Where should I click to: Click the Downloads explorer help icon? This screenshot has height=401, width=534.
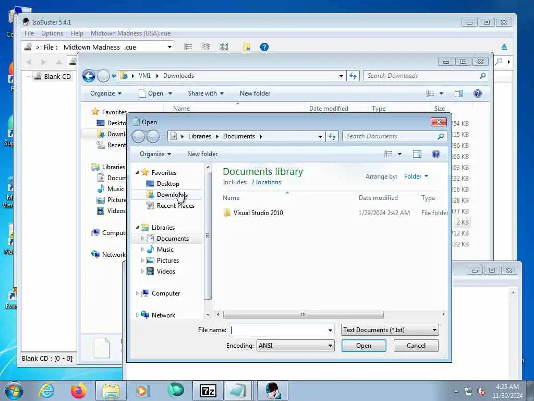click(x=478, y=93)
